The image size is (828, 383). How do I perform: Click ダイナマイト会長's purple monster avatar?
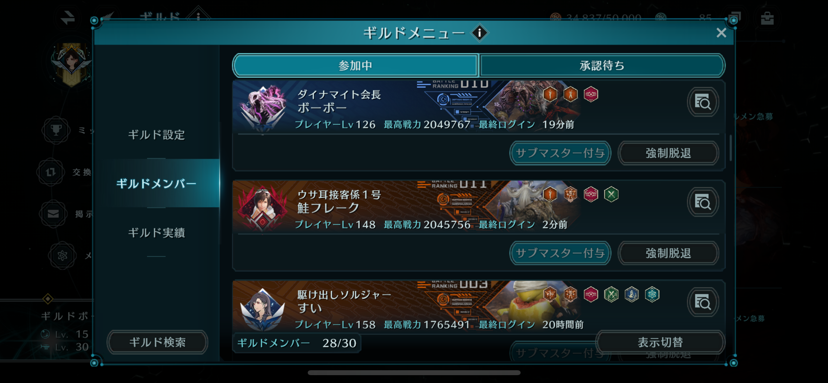pyautogui.click(x=263, y=107)
